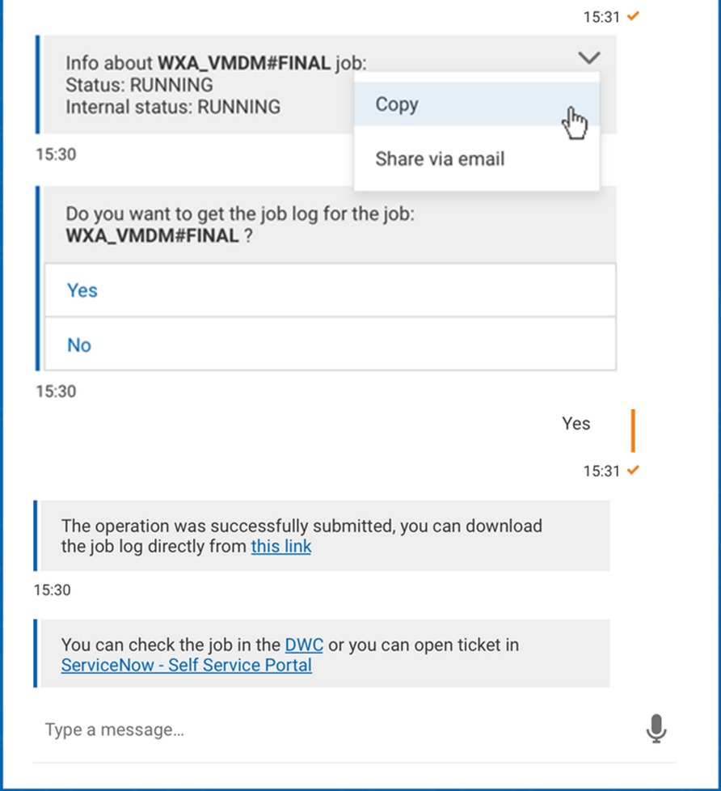721x791 pixels.
Task: Click the microphone voice input icon
Action: coord(656,729)
